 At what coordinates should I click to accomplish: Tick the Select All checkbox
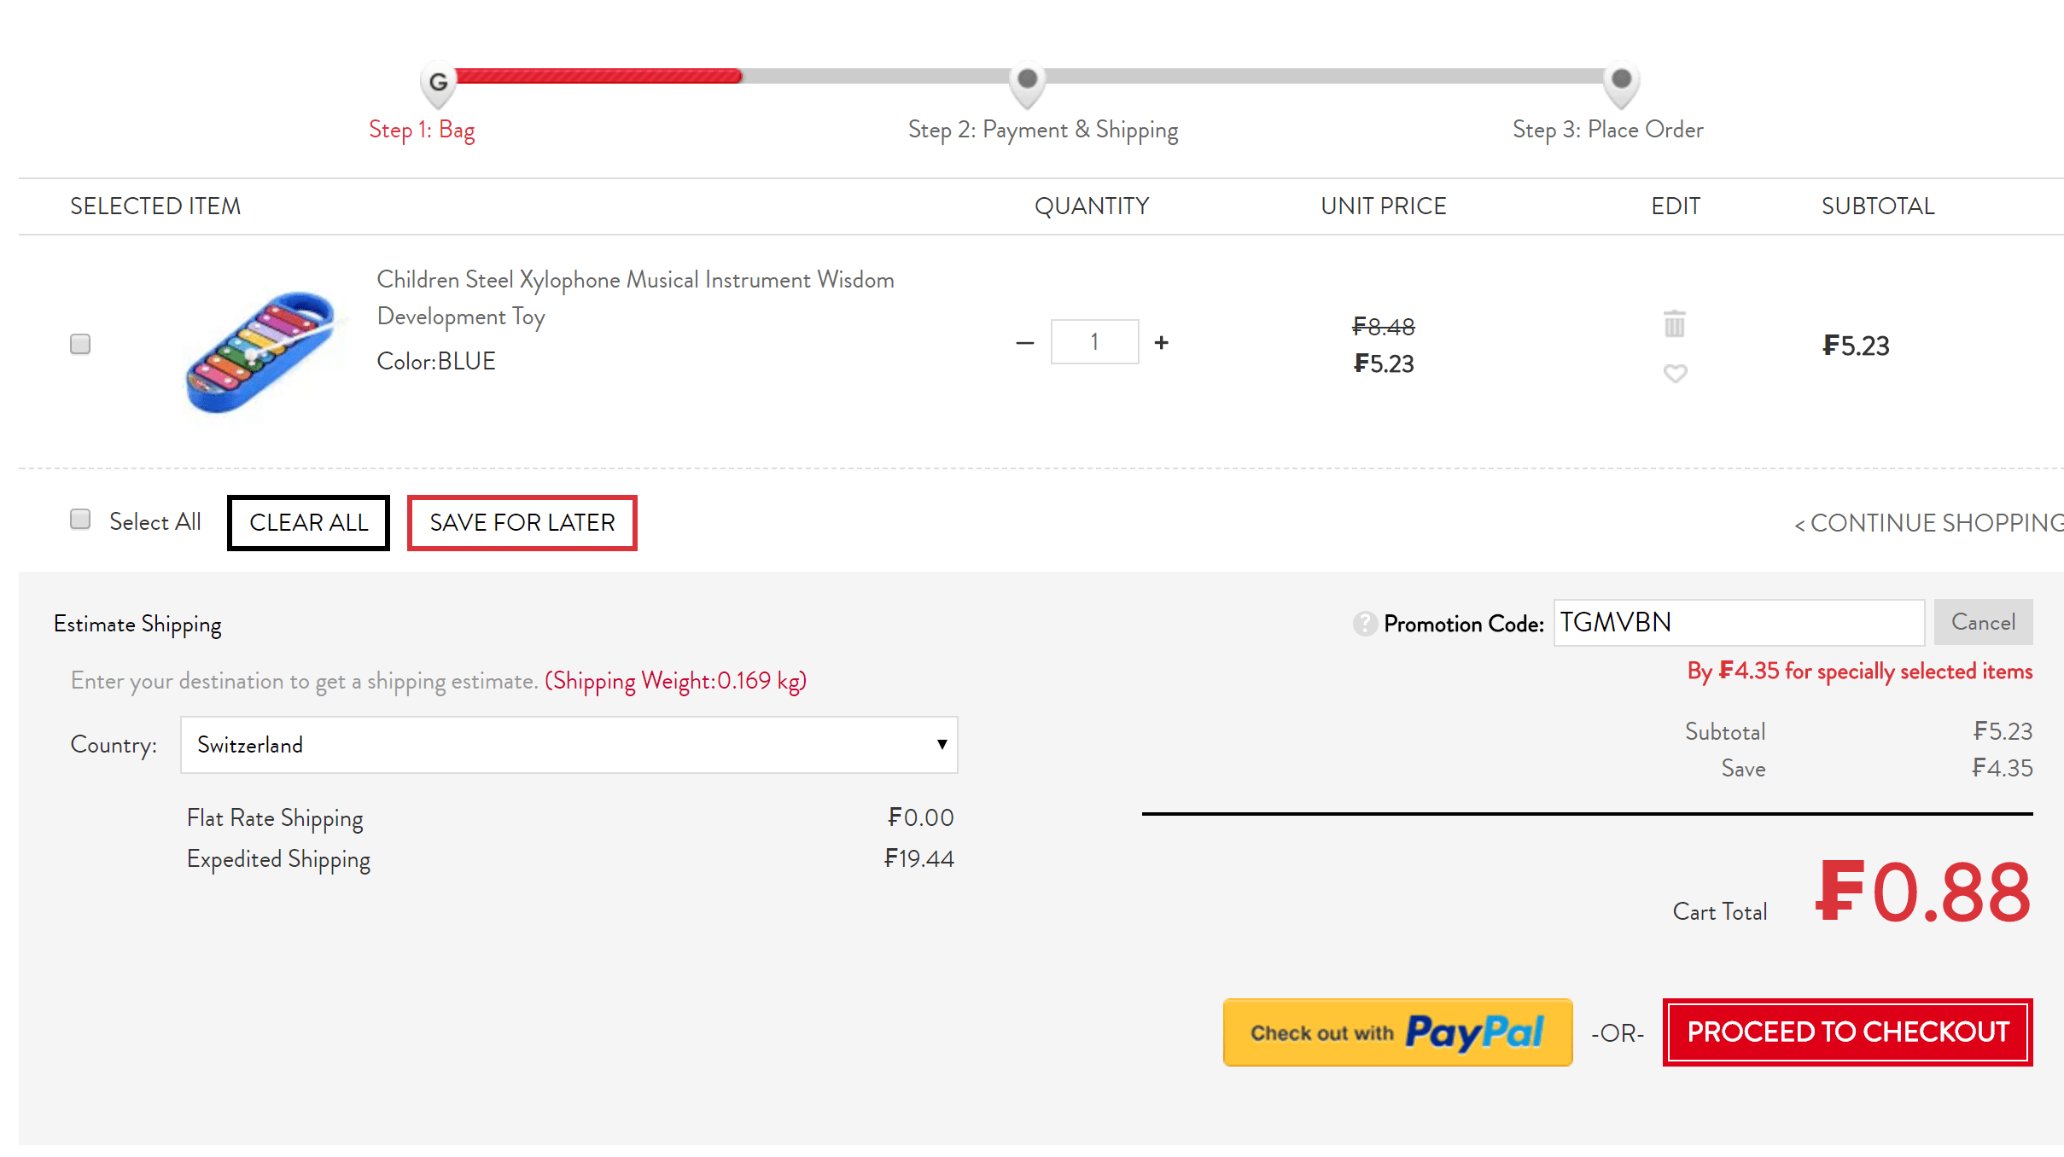tap(80, 520)
